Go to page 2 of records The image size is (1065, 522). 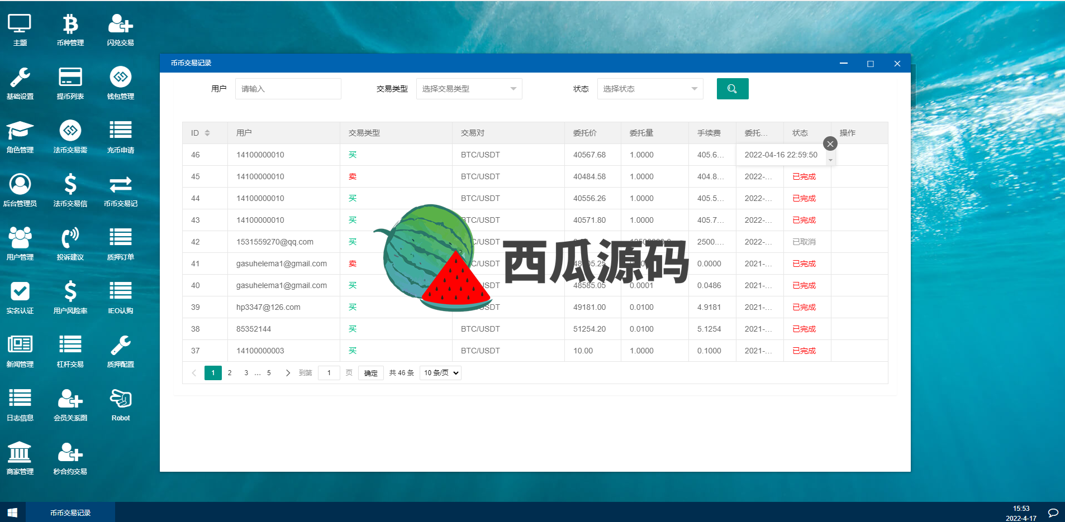pos(230,373)
